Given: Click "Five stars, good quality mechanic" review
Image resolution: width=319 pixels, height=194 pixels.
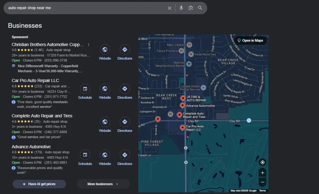Looking at the screenshot, I should tap(42, 104).
